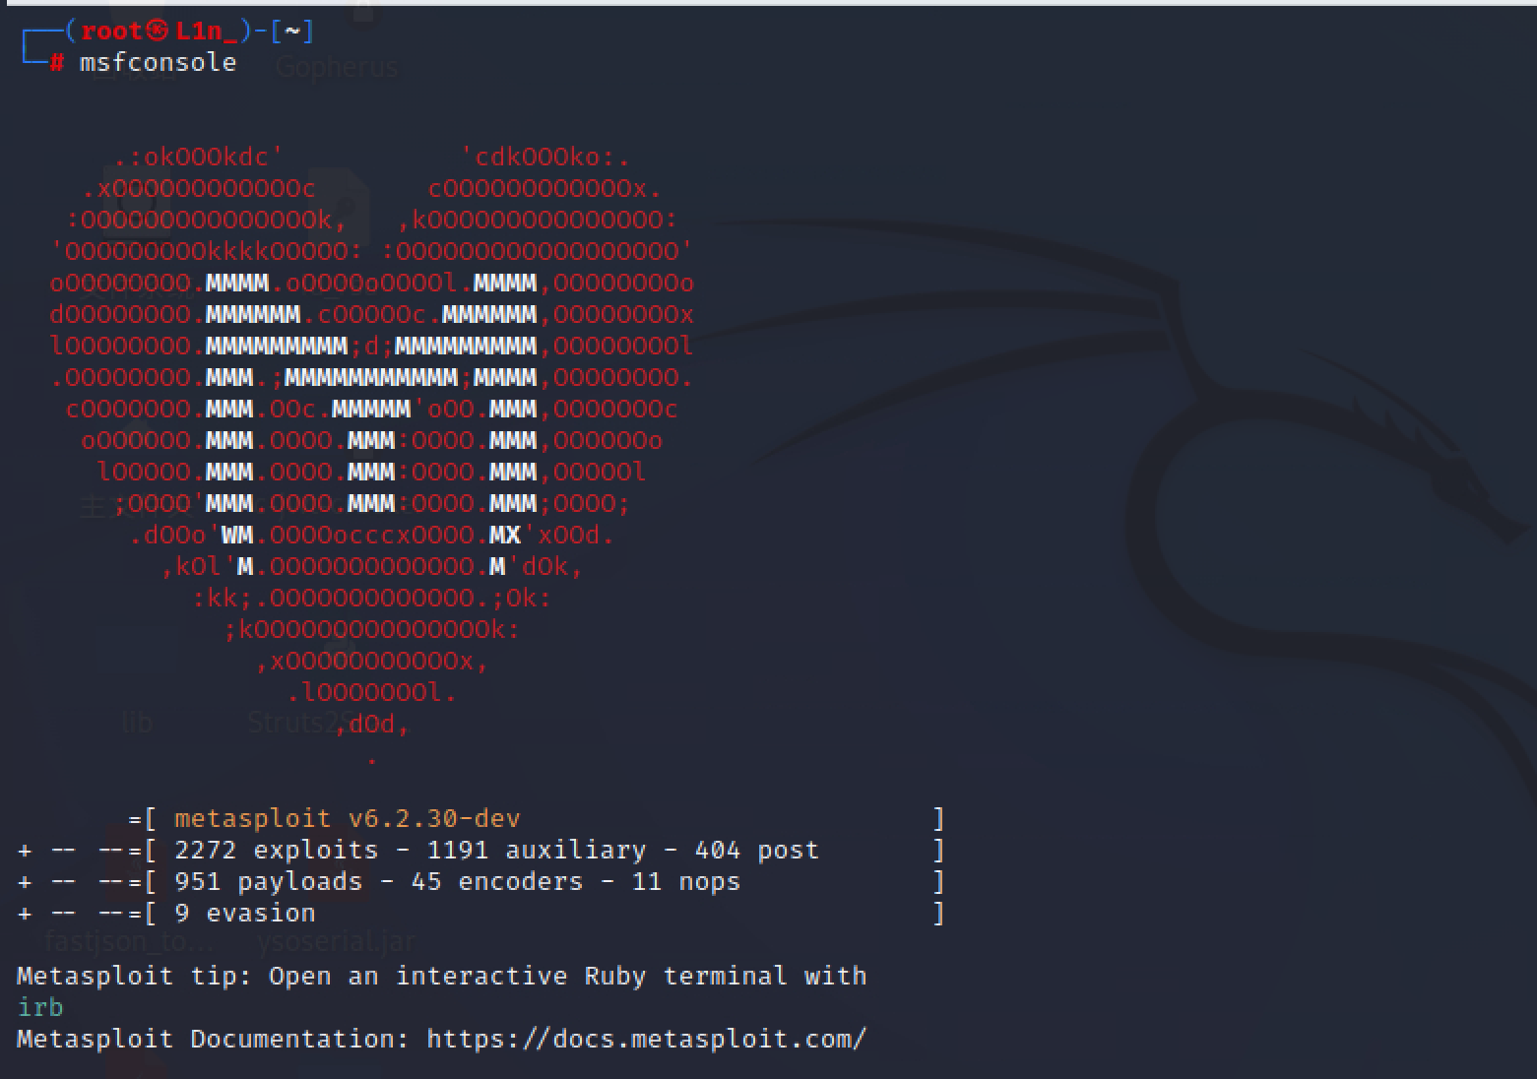The image size is (1537, 1079).
Task: Click the Kali symbol in the shell prompt
Action: point(158,32)
